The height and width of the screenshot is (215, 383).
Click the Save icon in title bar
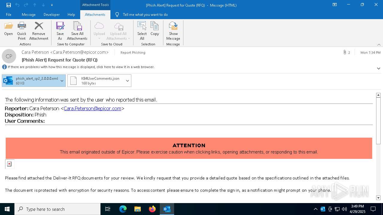(x=9, y=5)
